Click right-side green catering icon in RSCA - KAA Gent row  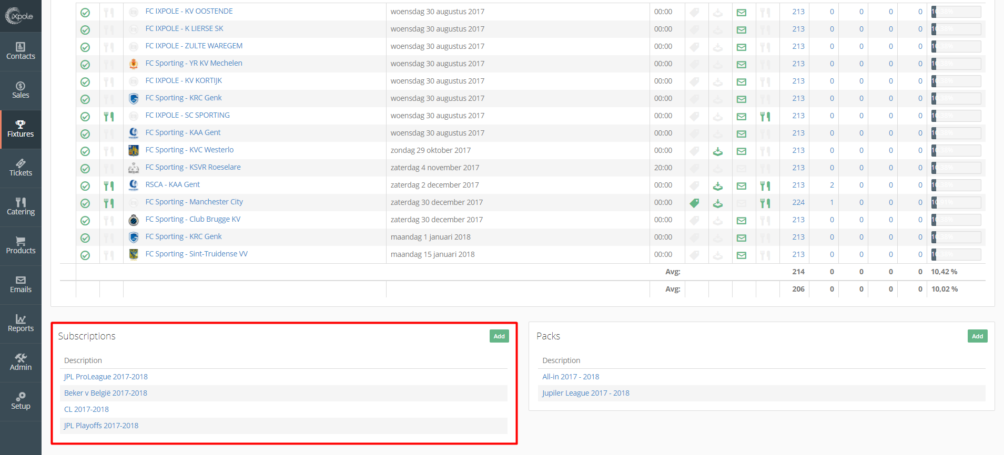pyautogui.click(x=765, y=186)
